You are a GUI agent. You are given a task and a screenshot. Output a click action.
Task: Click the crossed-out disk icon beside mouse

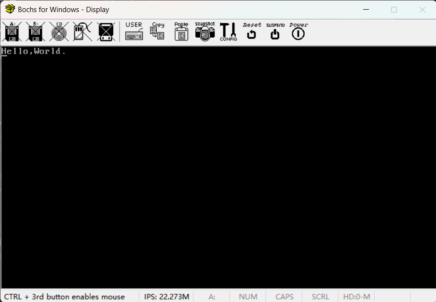pyautogui.click(x=106, y=31)
